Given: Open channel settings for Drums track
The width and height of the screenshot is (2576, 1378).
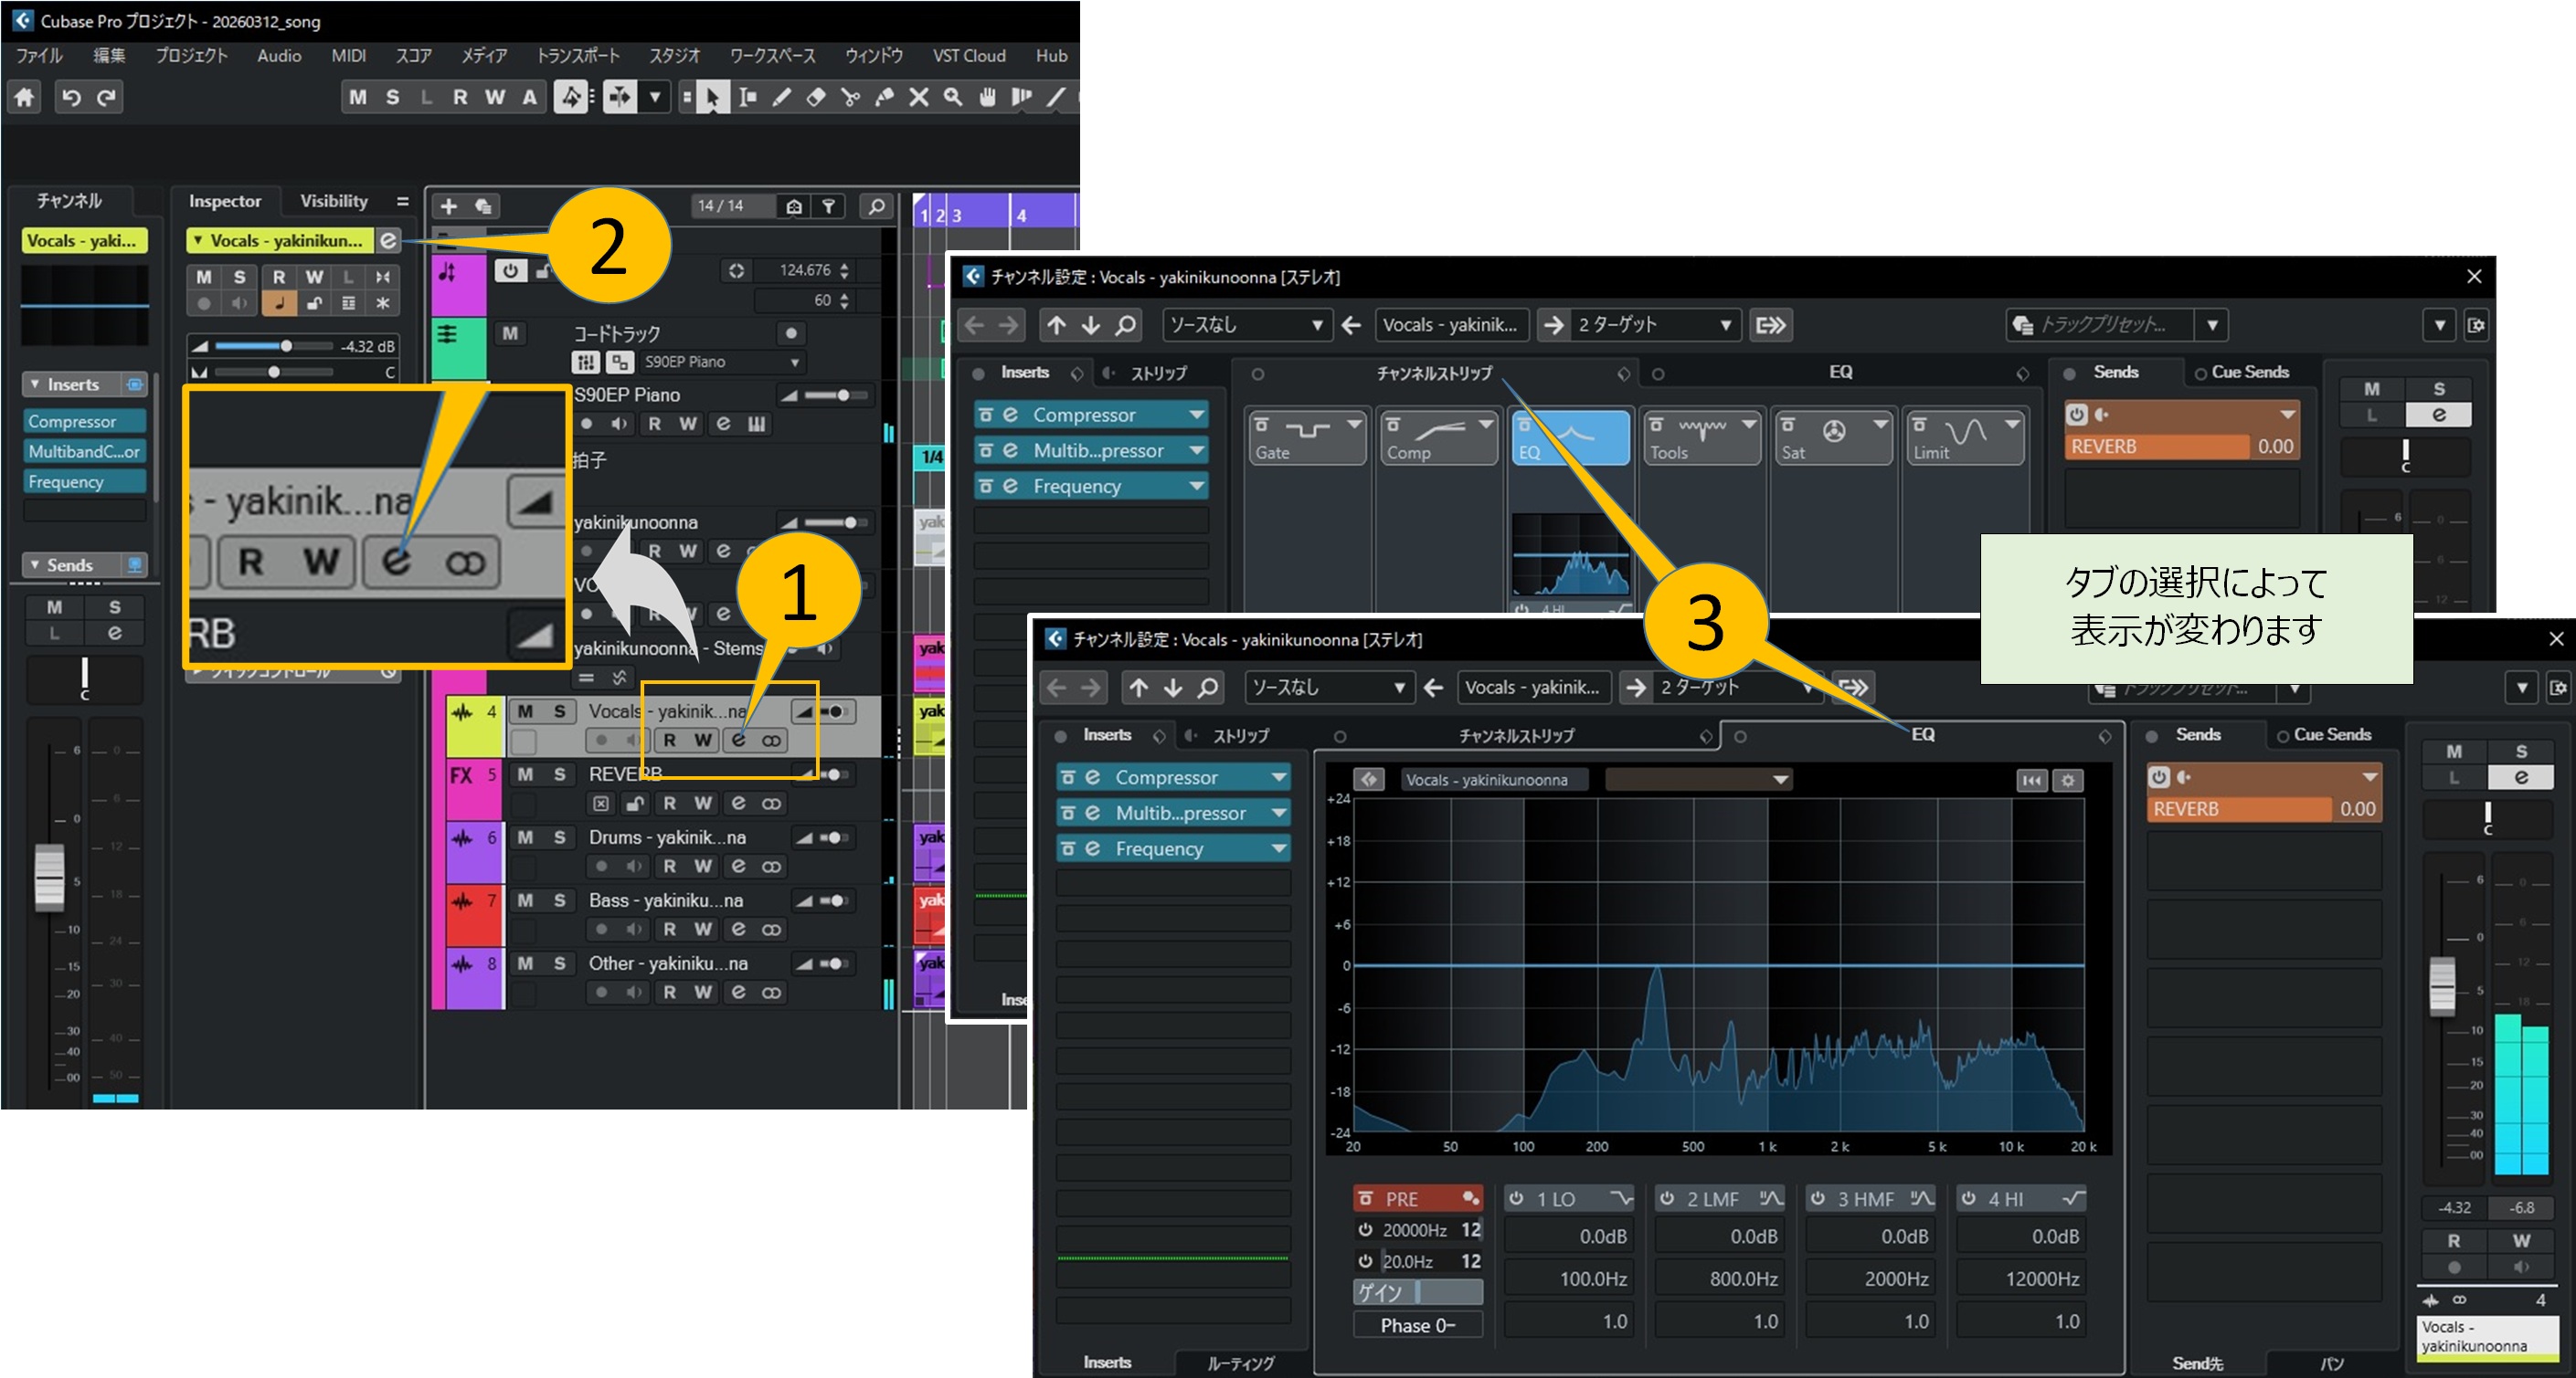Looking at the screenshot, I should [738, 867].
